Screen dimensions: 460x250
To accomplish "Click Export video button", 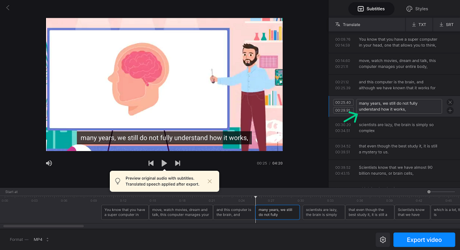I will 424,240.
